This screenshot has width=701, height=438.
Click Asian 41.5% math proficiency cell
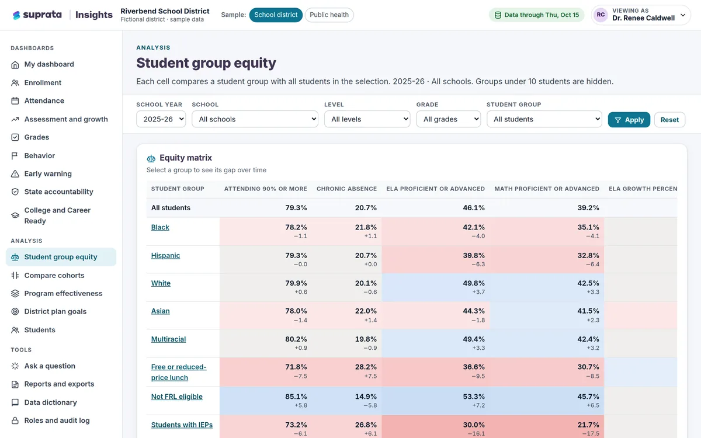tap(547, 315)
